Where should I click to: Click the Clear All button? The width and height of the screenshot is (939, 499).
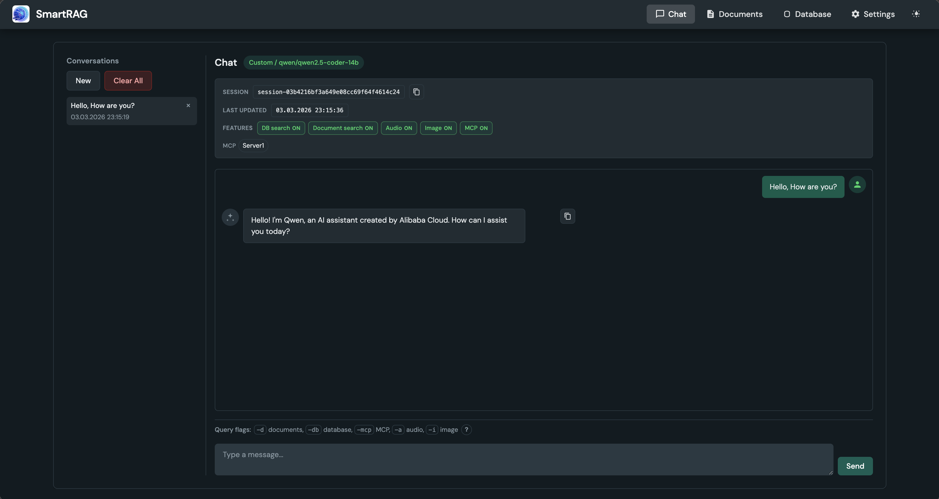coord(128,81)
